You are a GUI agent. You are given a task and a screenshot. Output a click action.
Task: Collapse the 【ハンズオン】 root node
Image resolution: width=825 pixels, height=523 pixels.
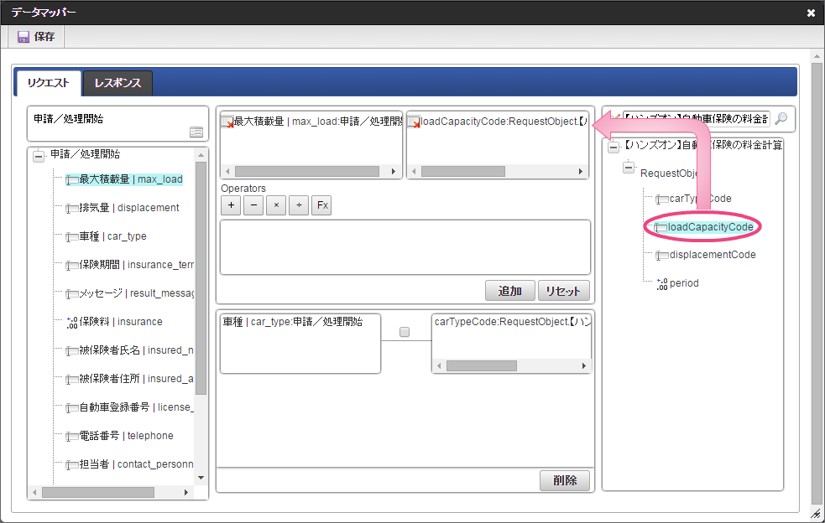coord(614,147)
